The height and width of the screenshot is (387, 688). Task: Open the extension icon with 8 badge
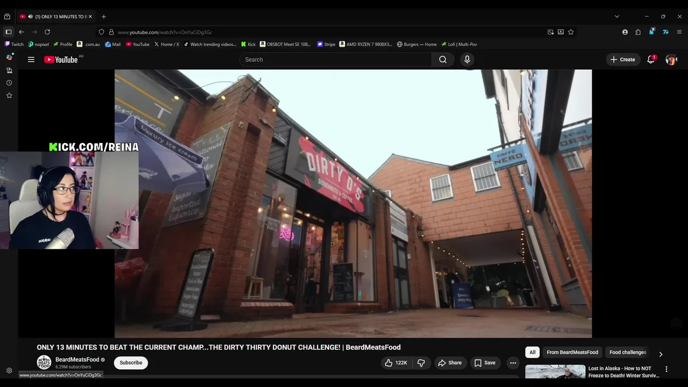coord(651,32)
